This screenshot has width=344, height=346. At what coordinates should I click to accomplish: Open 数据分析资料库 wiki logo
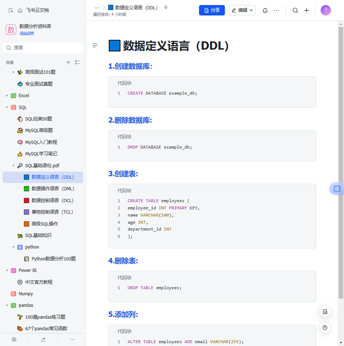11,29
